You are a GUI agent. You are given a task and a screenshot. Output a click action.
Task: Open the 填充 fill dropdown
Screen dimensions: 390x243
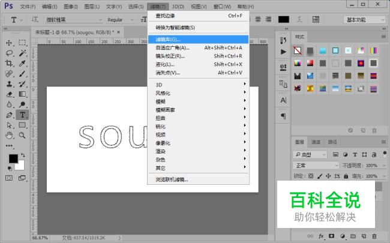[384, 176]
